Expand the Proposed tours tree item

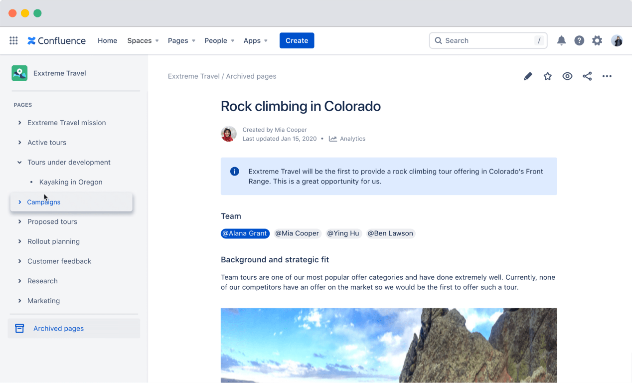point(19,221)
